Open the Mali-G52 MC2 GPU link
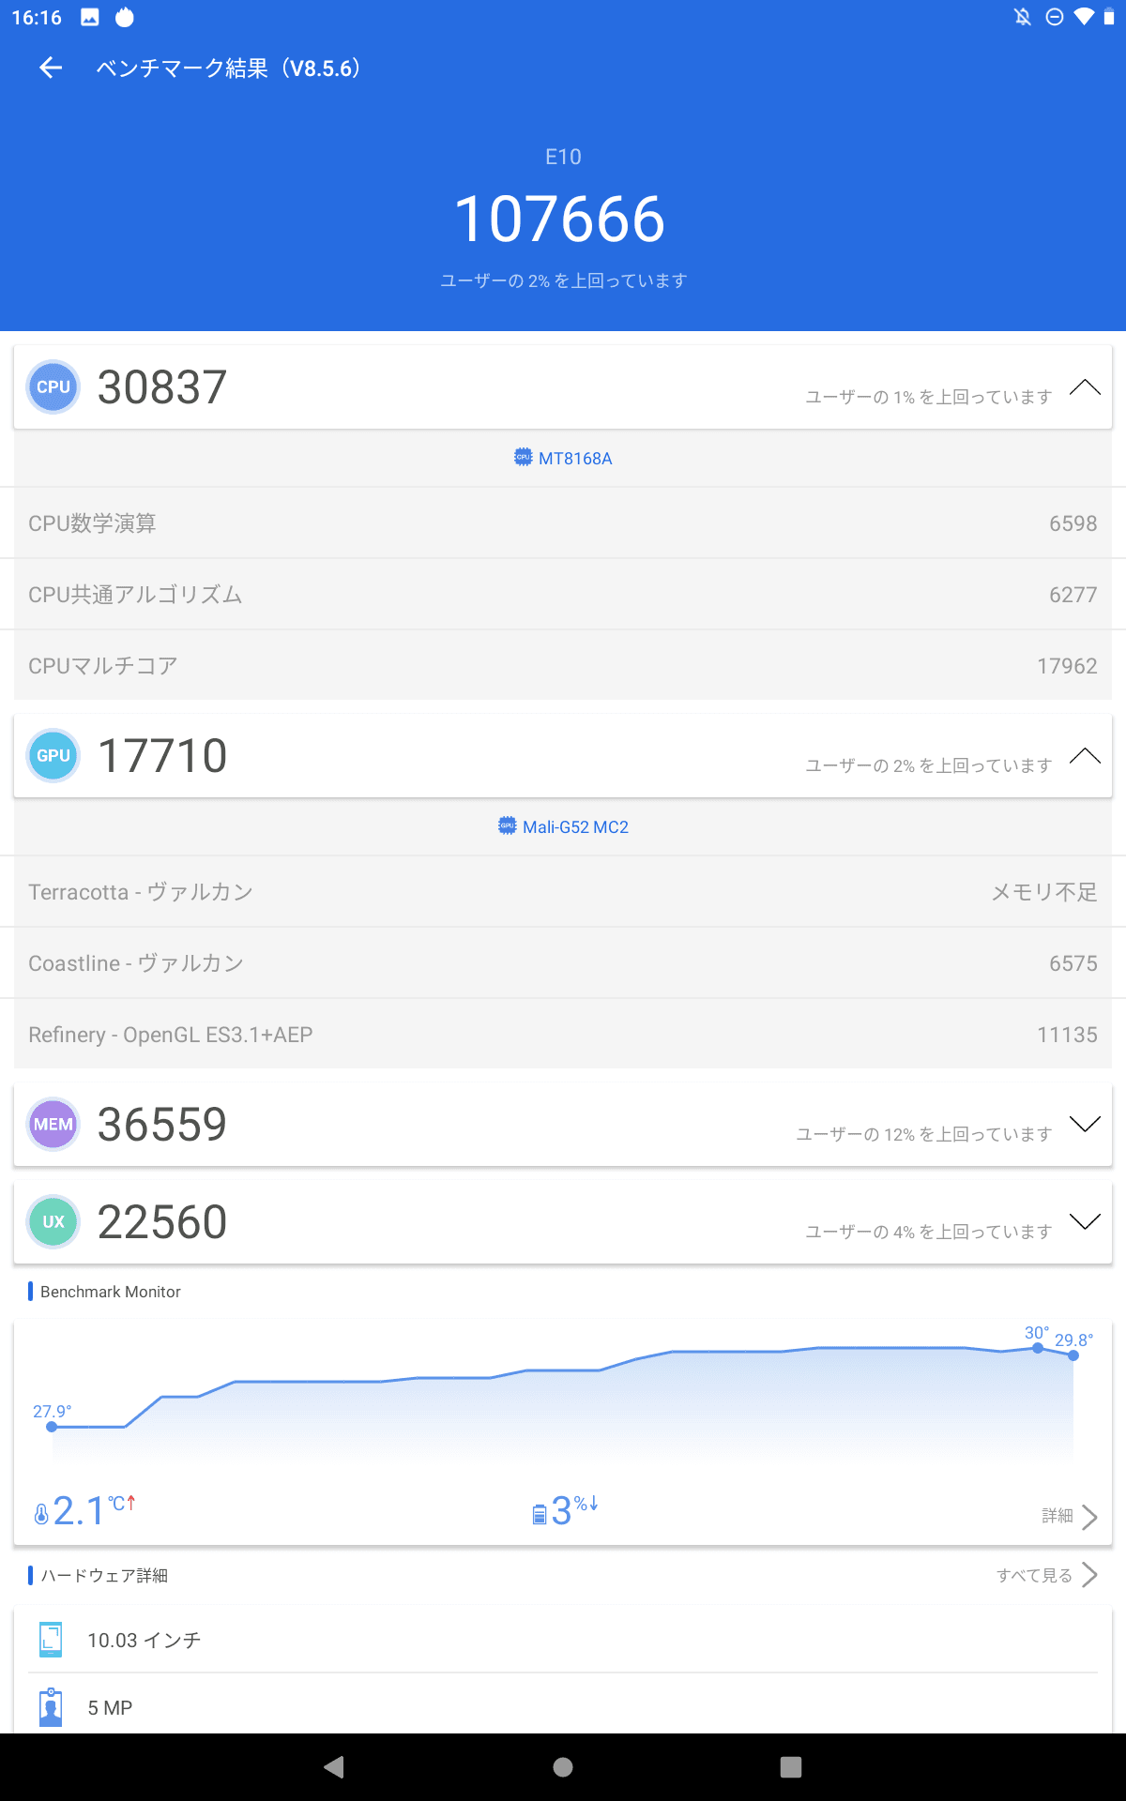The height and width of the screenshot is (1801, 1126). [x=564, y=826]
